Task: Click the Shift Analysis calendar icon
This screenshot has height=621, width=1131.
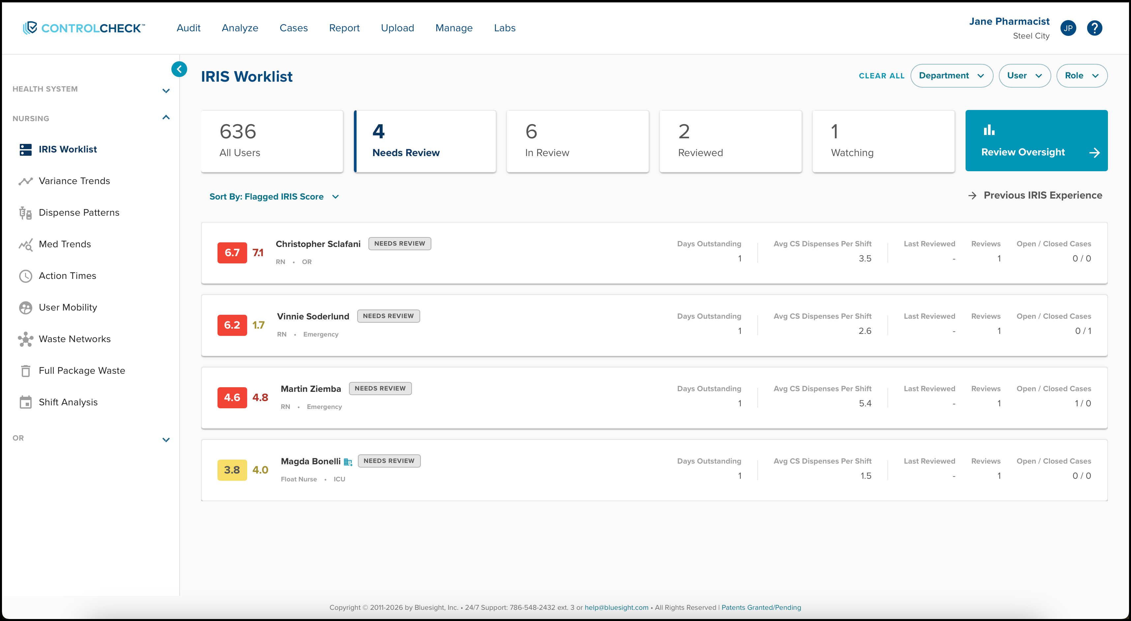Action: click(25, 402)
